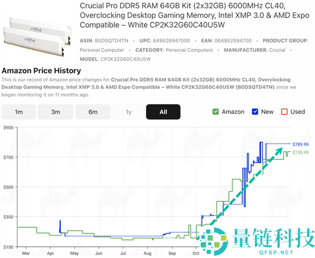Click the Mar x-axis label
The height and width of the screenshot is (258, 315).
coord(26,253)
